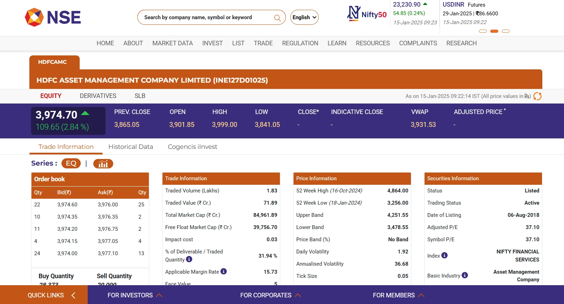The height and width of the screenshot is (304, 564).
Task: Click info icon next to Basic Industry
Action: tap(465, 275)
